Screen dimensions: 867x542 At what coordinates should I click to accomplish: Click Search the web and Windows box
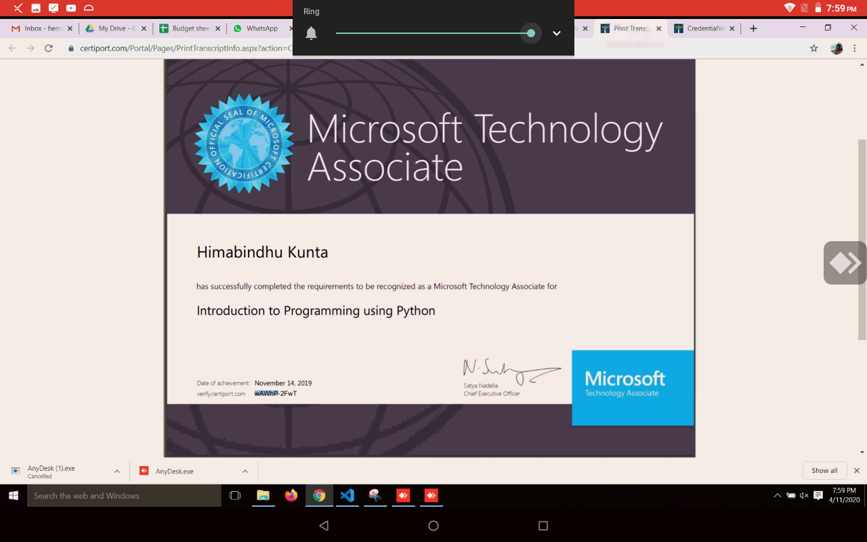point(124,495)
